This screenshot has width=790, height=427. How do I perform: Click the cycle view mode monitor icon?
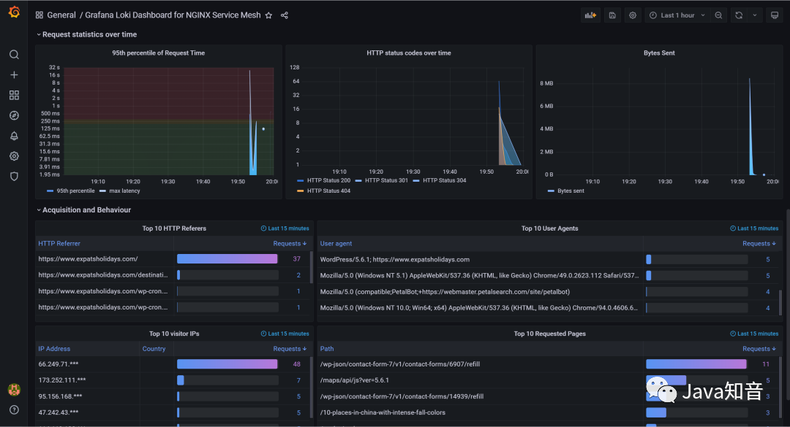click(x=775, y=15)
